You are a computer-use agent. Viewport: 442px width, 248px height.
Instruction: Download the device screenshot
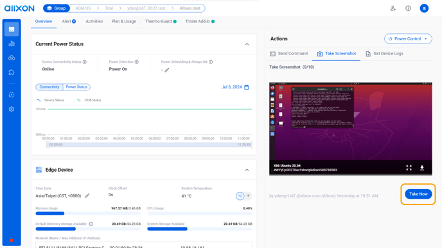click(422, 168)
